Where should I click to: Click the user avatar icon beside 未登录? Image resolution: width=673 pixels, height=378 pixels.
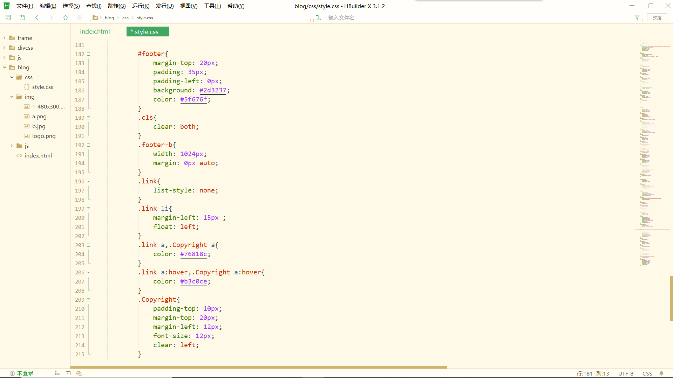click(12, 373)
